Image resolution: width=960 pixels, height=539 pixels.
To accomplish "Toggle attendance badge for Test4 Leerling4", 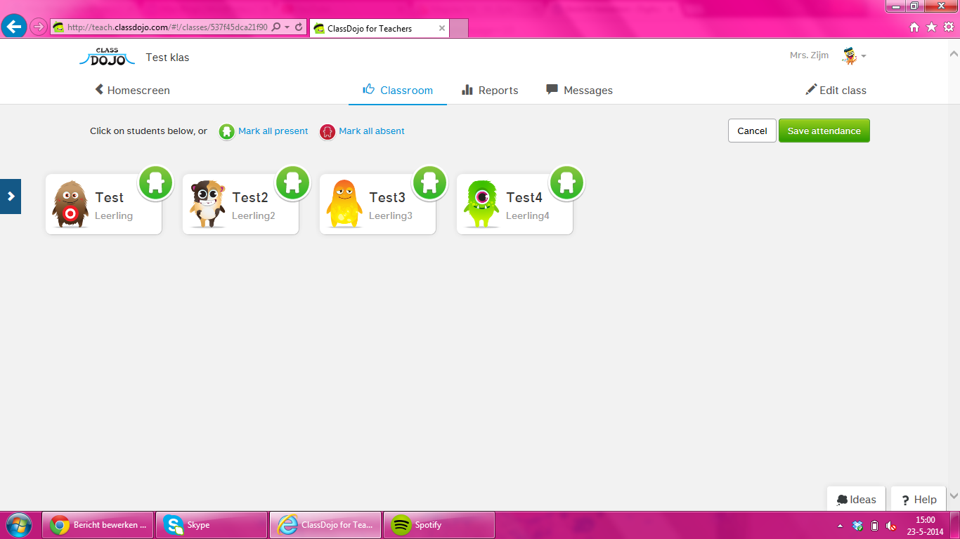I will click(566, 183).
